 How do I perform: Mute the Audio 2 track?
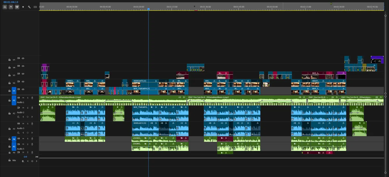[23, 108]
